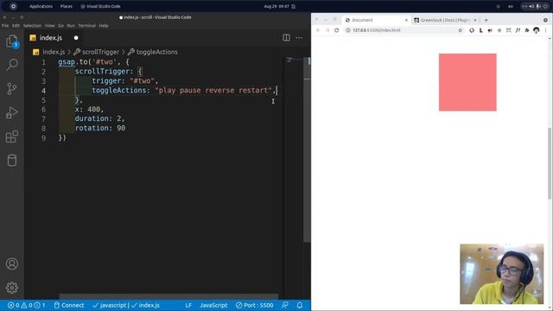Screen dimensions: 553x311
Task: Open the system status menu in top panel
Action: (x=535, y=6)
